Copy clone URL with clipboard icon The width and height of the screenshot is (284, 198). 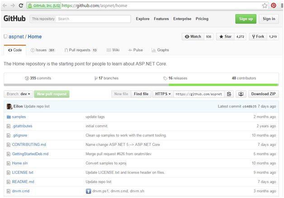tap(229, 94)
